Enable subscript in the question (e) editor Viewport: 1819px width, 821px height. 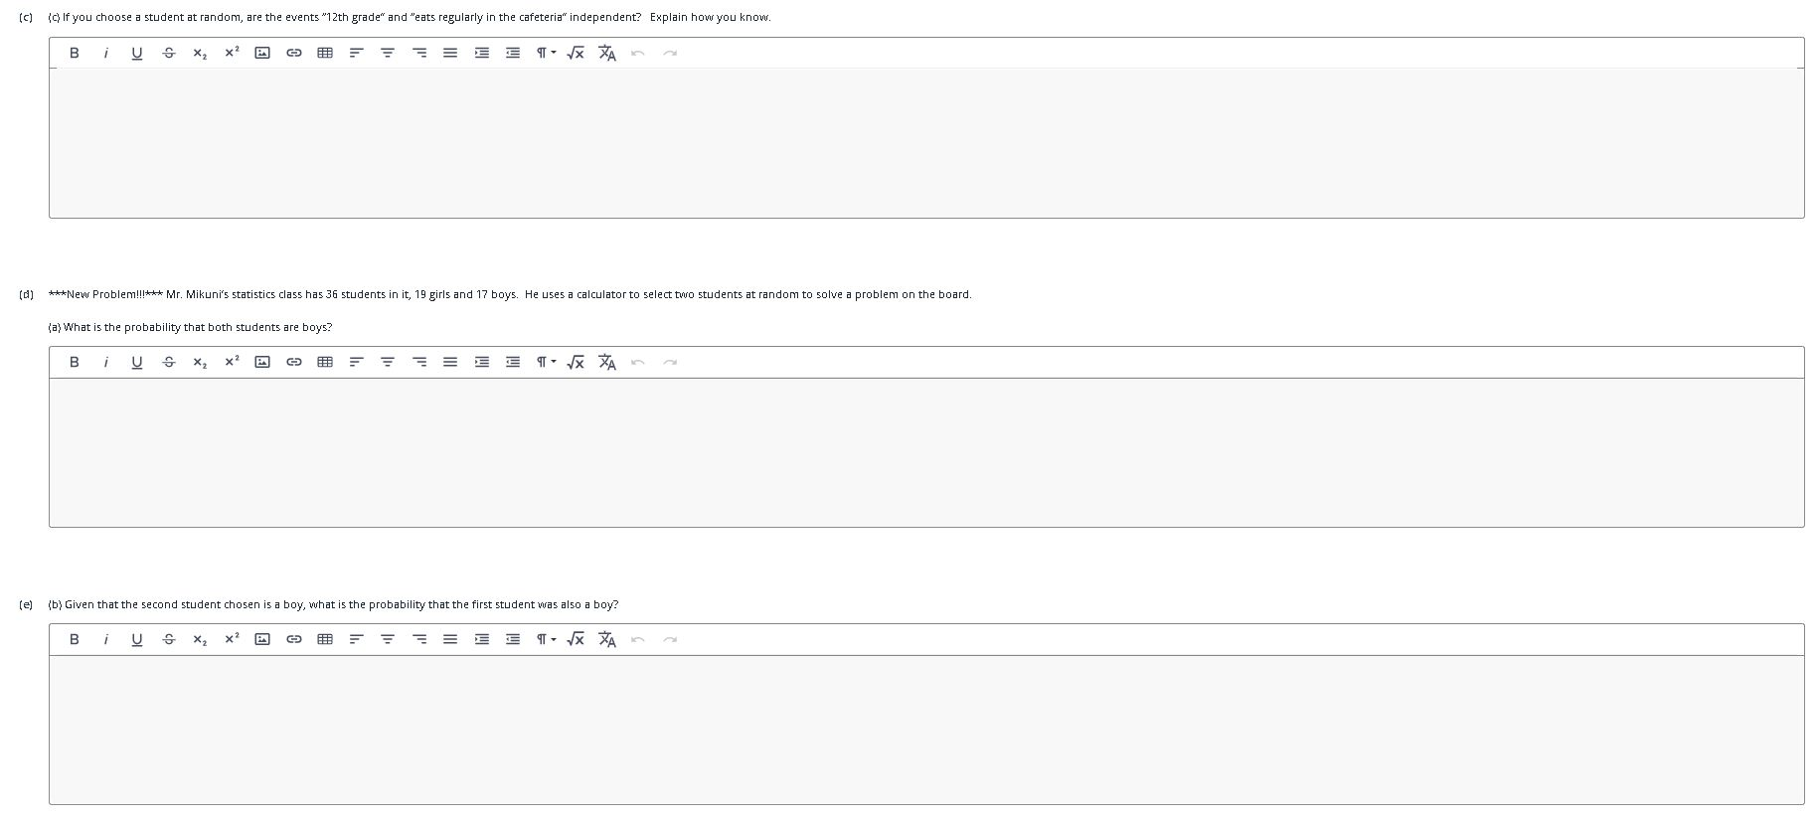[200, 639]
